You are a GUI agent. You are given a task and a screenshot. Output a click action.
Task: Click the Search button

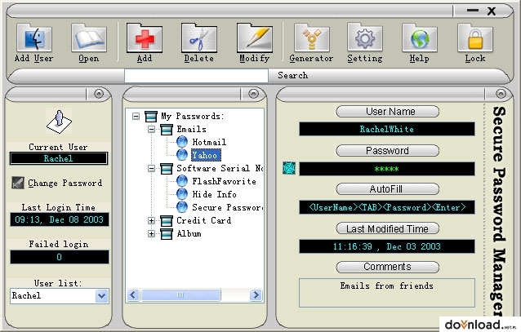click(x=292, y=75)
